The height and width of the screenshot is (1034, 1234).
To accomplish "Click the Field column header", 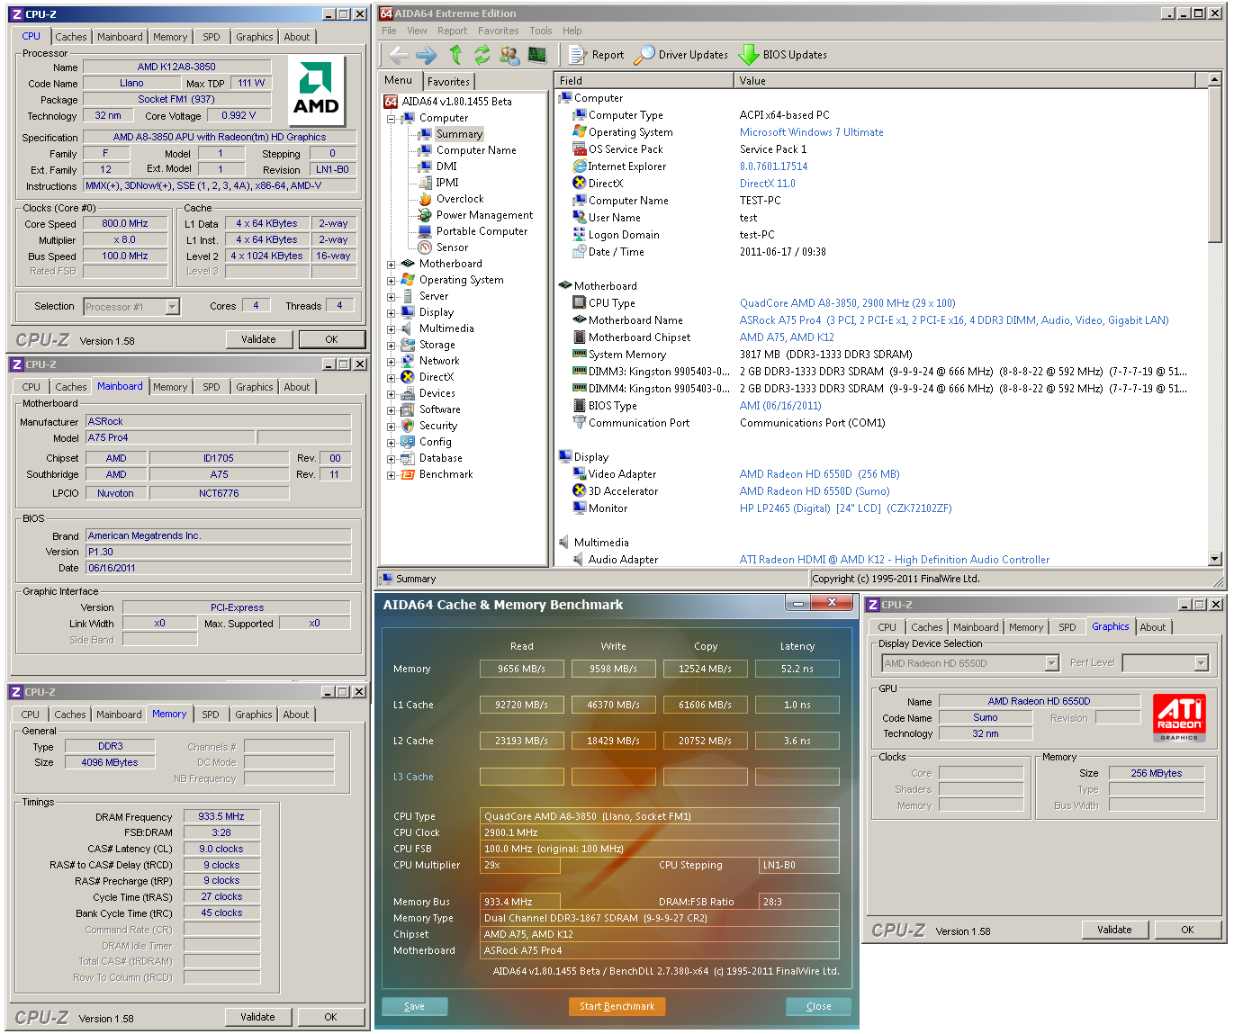I will pyautogui.click(x=644, y=81).
